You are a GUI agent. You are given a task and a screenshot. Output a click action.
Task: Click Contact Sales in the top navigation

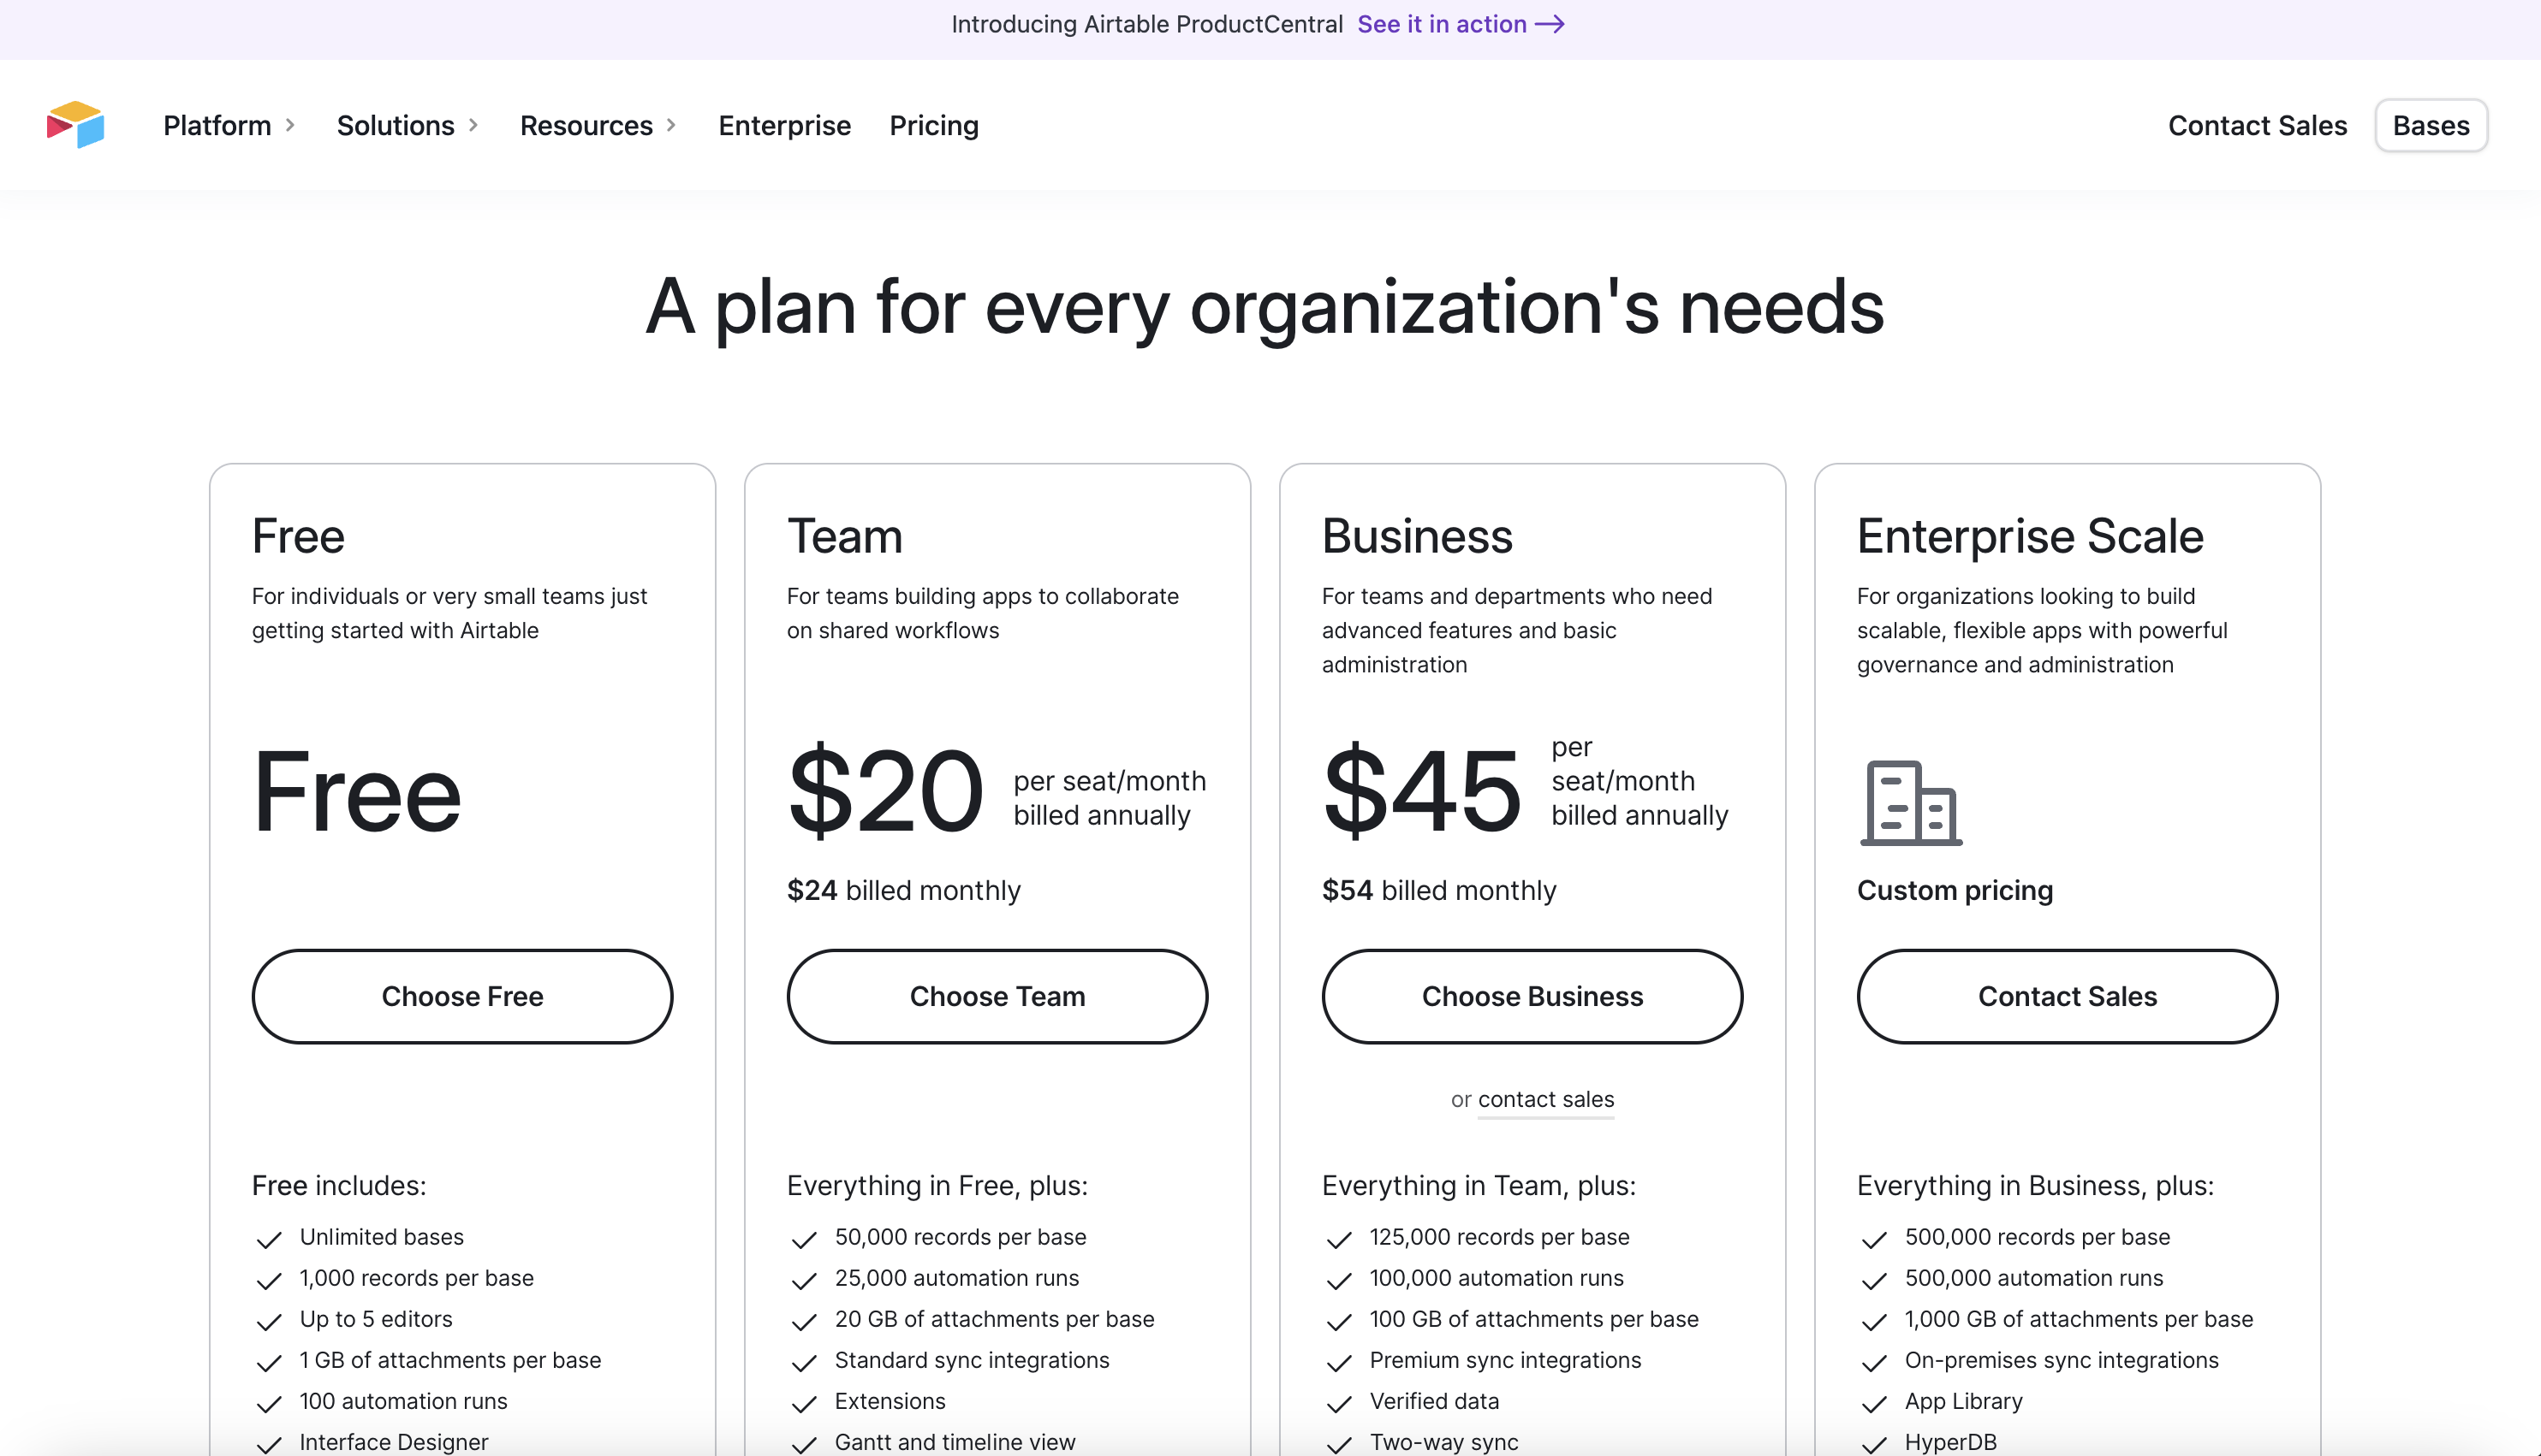click(x=2257, y=125)
